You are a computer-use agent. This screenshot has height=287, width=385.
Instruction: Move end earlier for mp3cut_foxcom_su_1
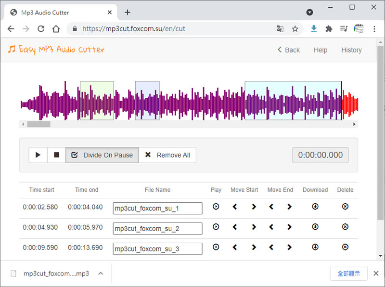(x=271, y=207)
